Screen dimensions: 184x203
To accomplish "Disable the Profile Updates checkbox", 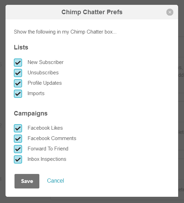I will click(x=18, y=83).
